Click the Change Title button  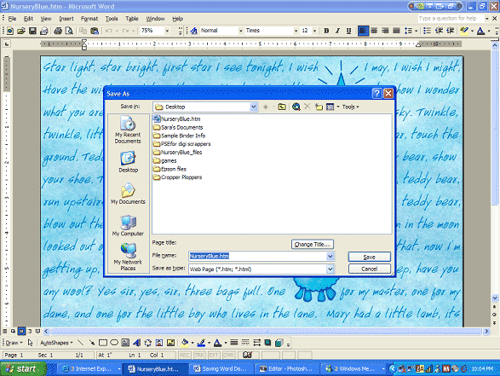(x=313, y=244)
